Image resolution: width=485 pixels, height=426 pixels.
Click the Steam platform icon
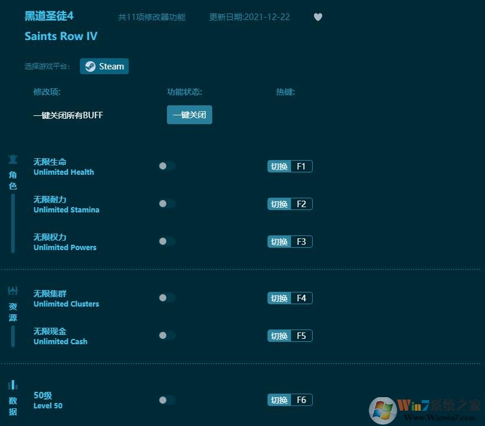click(x=91, y=66)
